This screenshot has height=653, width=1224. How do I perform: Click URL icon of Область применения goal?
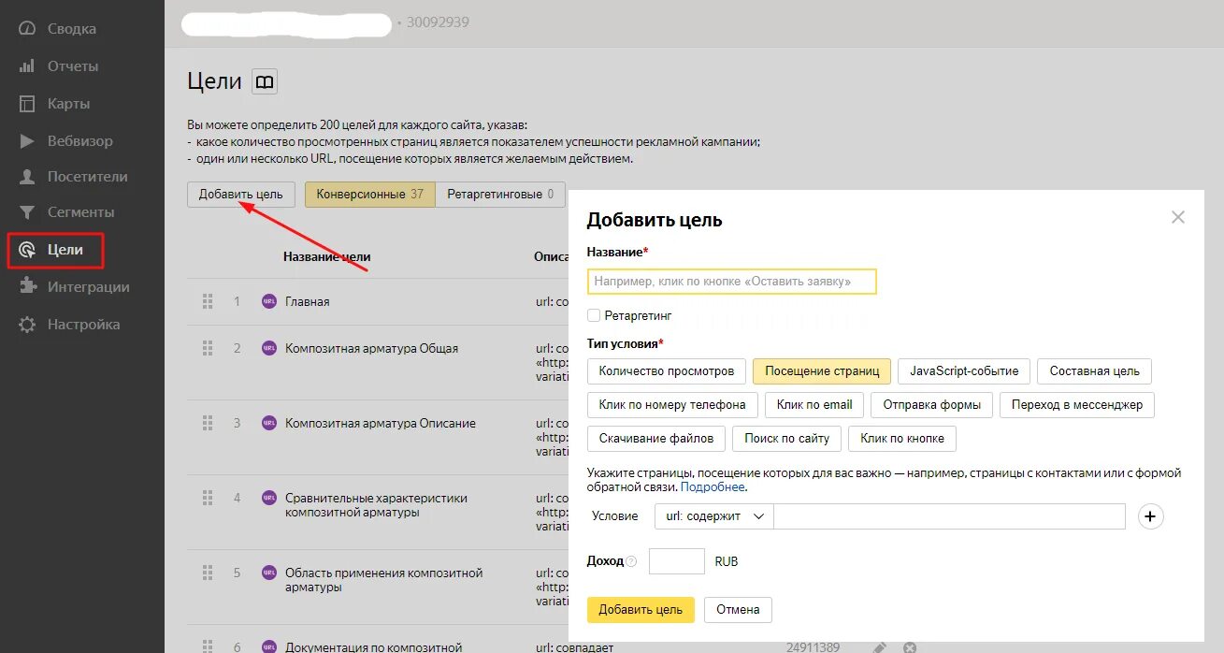coord(269,573)
